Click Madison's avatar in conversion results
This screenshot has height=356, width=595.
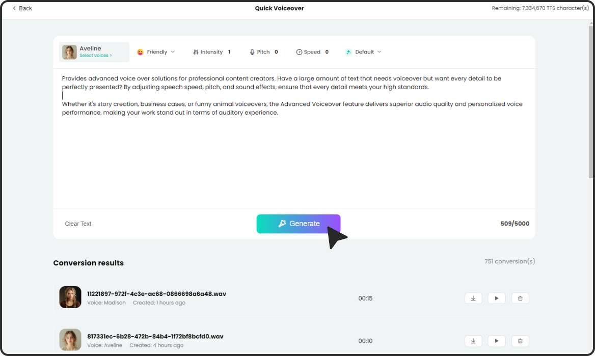(70, 297)
